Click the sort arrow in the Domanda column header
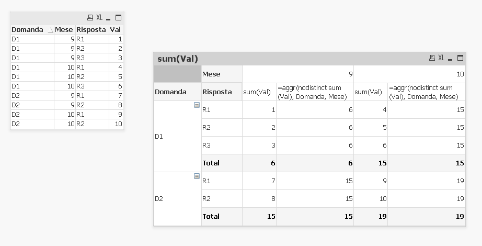 coord(50,30)
